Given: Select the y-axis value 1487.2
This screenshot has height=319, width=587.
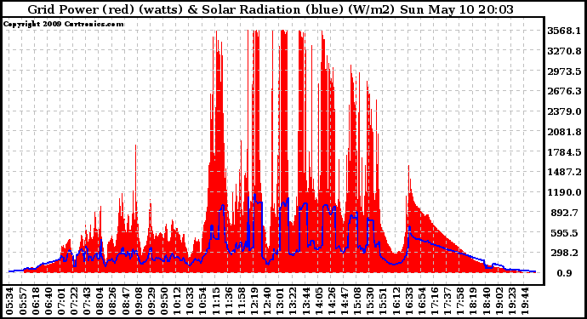Looking at the screenshot, I should pyautogui.click(x=564, y=172).
